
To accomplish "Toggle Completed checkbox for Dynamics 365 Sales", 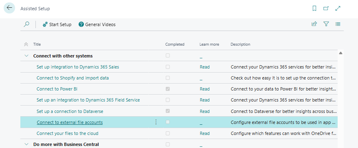I will (167, 67).
